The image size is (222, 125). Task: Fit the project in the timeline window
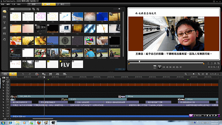coord(203,74)
